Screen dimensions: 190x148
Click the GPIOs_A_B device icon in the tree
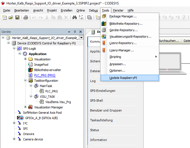point(20,118)
